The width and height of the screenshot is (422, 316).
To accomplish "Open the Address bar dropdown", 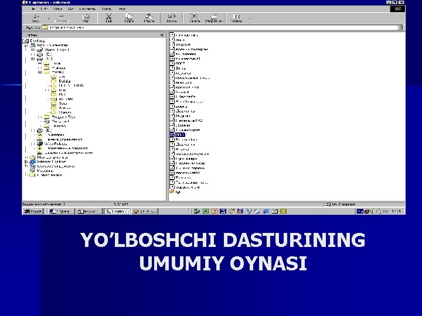I will 400,28.
